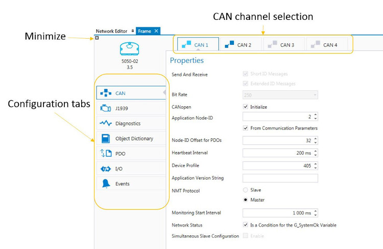The image size is (383, 249).
Task: Select the Slave NMT protocol radio
Action: [246, 190]
